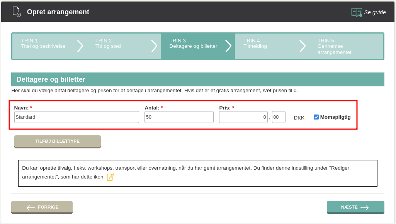
Task: Go to Trin 2 Tid og sted
Action: pos(108,43)
